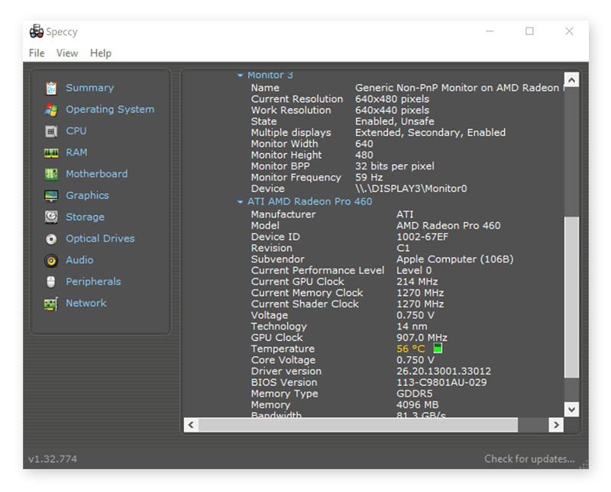This screenshot has height=492, width=611.
Task: Go to the Network section
Action: point(86,303)
